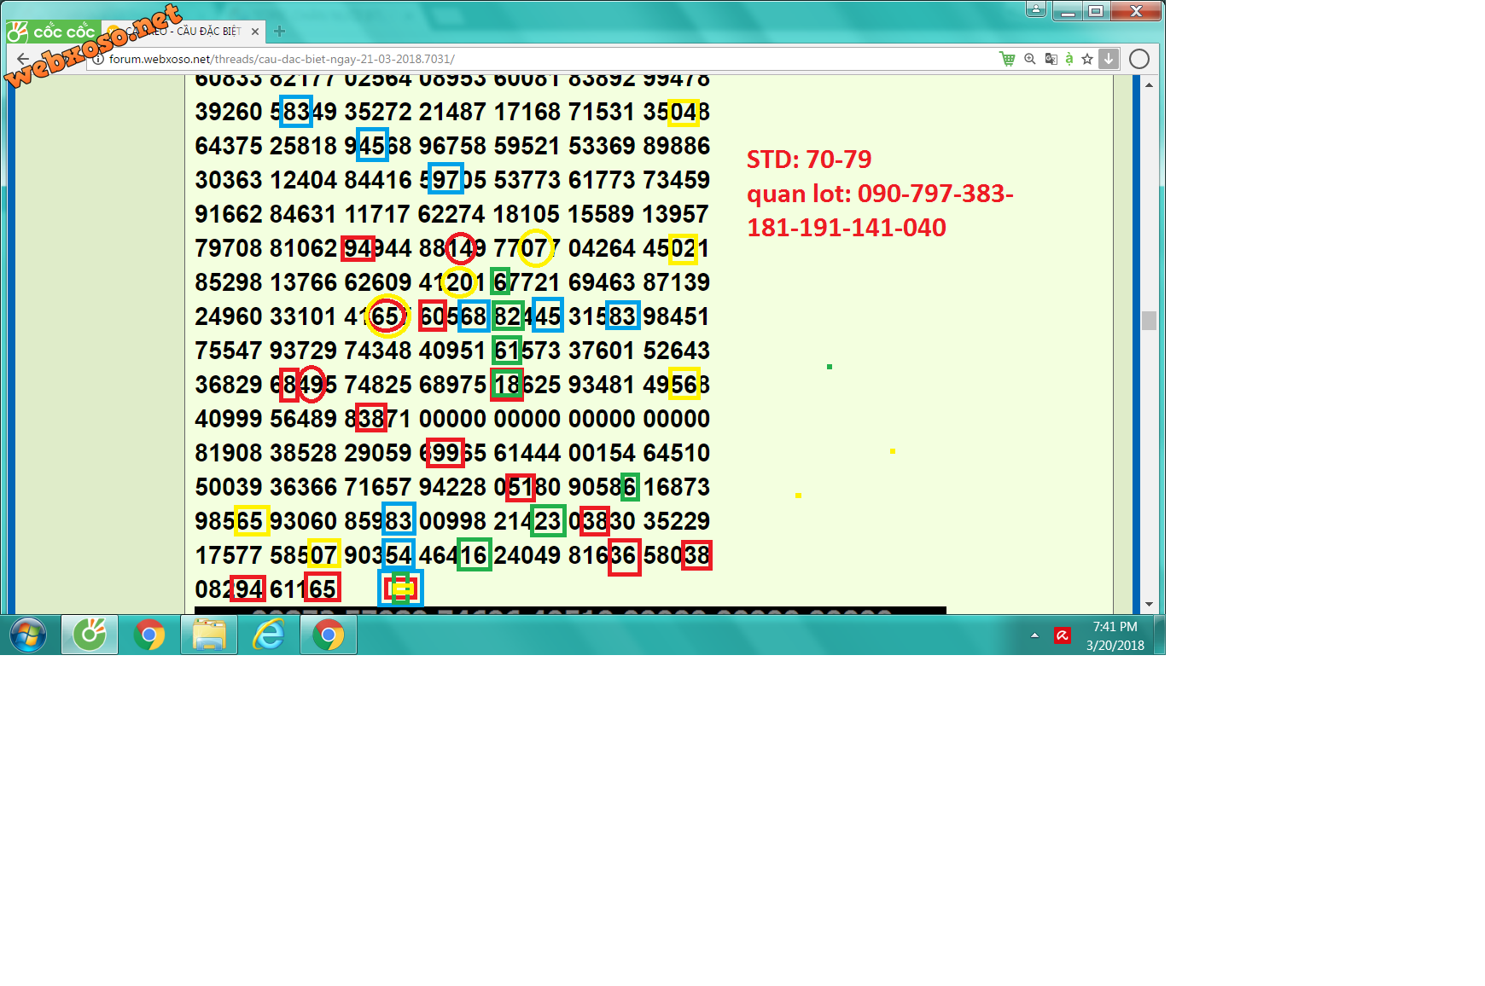
Task: Click the scroll down arrow on the page scrollbar
Action: (1149, 604)
